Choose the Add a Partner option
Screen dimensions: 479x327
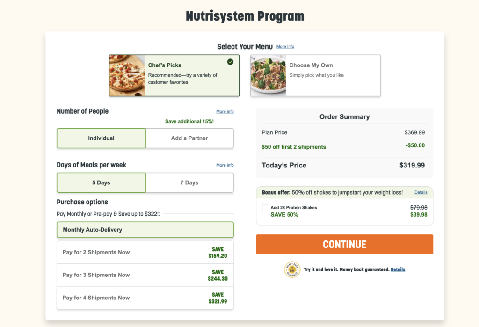(x=189, y=138)
